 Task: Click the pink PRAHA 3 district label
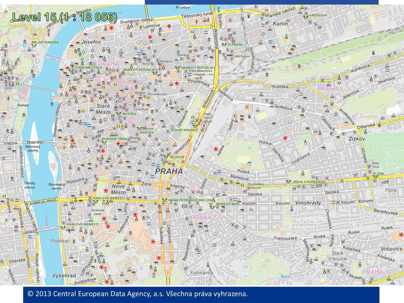pyautogui.click(x=330, y=89)
